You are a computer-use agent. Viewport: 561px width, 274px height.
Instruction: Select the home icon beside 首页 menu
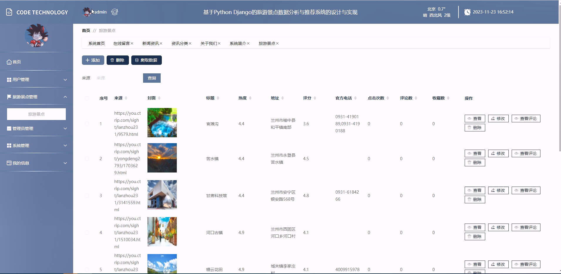pyautogui.click(x=9, y=62)
